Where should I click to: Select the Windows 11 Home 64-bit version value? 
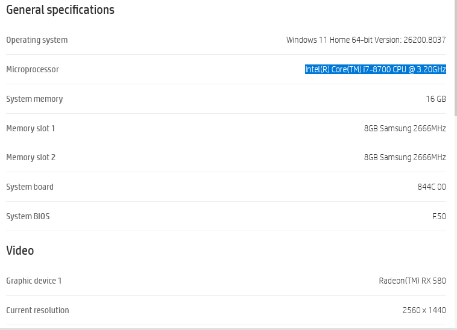[366, 40]
